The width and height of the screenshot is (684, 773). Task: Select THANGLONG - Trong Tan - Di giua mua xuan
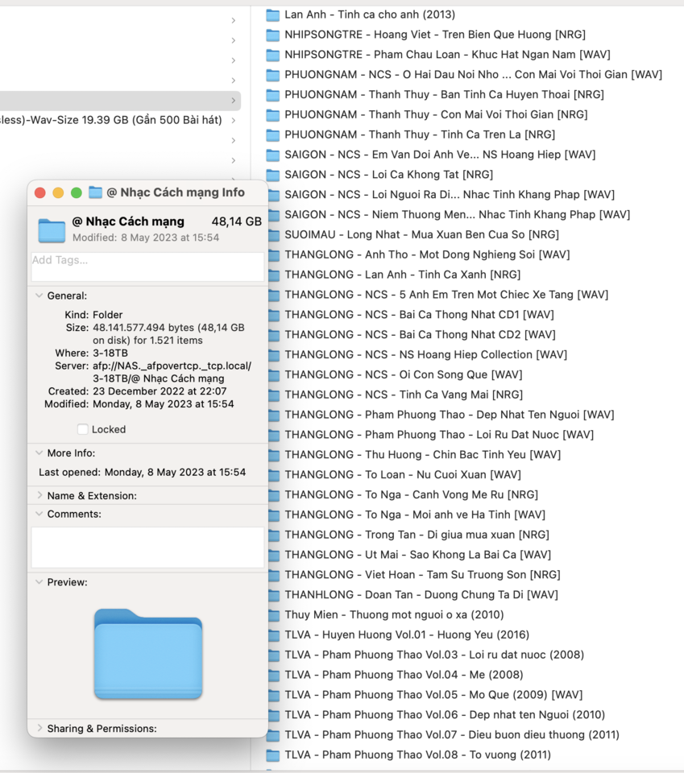[x=417, y=535]
